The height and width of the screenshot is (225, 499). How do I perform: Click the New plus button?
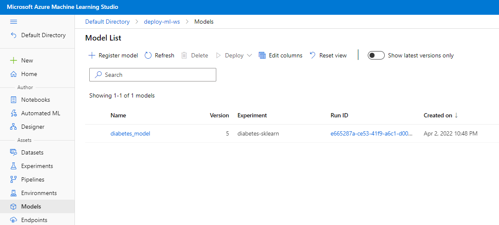[14, 61]
